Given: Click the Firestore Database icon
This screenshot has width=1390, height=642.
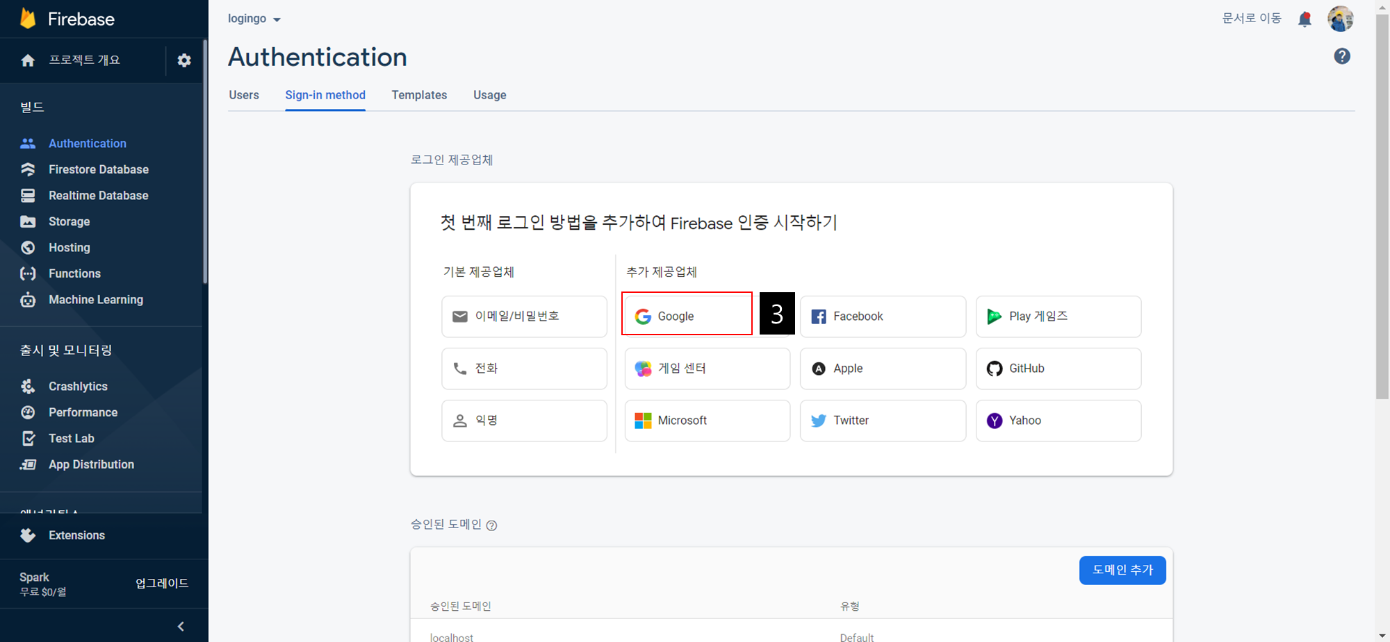Looking at the screenshot, I should point(28,169).
